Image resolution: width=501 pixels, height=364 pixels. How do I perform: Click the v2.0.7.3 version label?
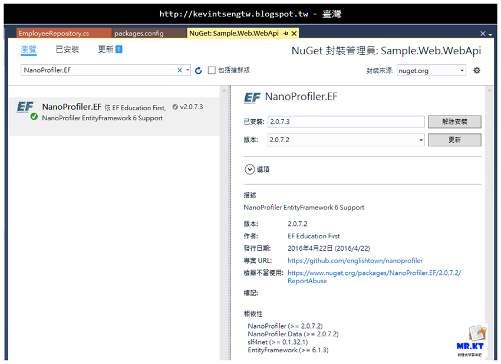(191, 107)
